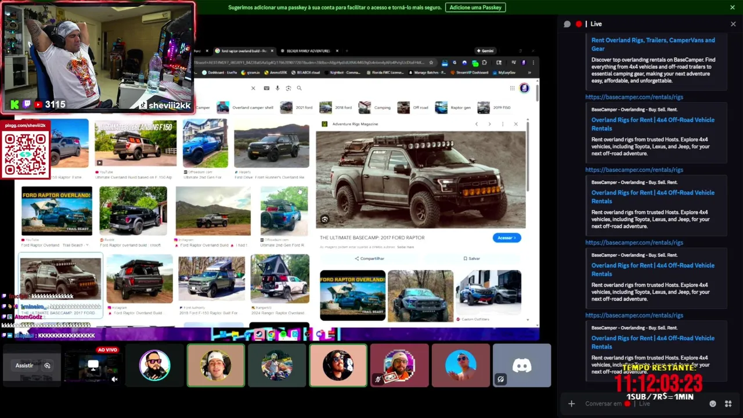
Task: Select '2018 ford' filter chip
Action: coord(336,107)
